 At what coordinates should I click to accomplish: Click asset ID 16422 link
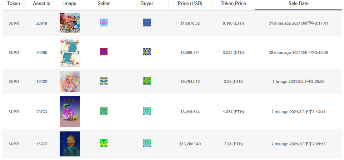41,81
